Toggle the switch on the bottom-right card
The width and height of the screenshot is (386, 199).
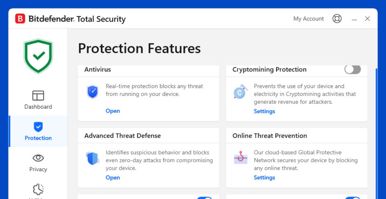coord(353,198)
